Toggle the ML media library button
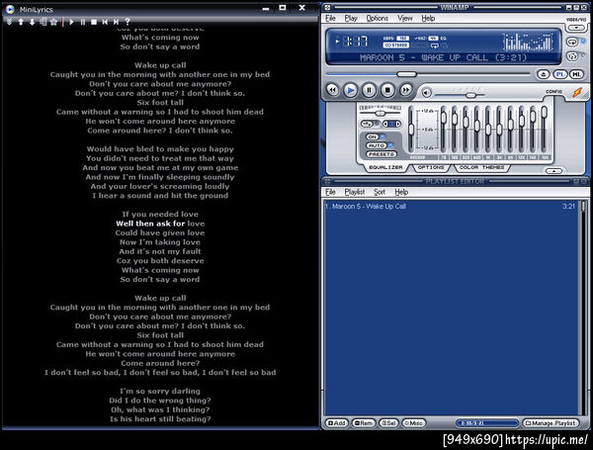Screen dimensions: 593x450 tap(576, 74)
